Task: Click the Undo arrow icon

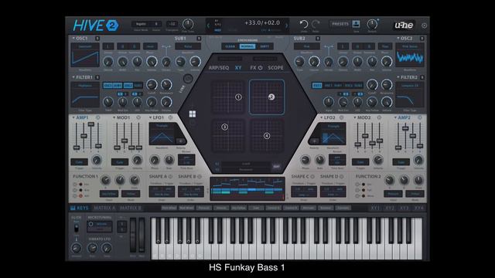Action: [304, 24]
